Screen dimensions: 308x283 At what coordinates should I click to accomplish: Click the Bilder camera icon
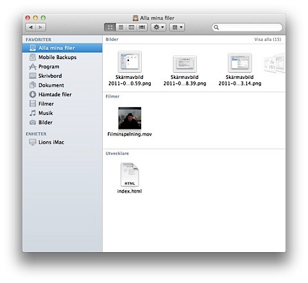33,123
